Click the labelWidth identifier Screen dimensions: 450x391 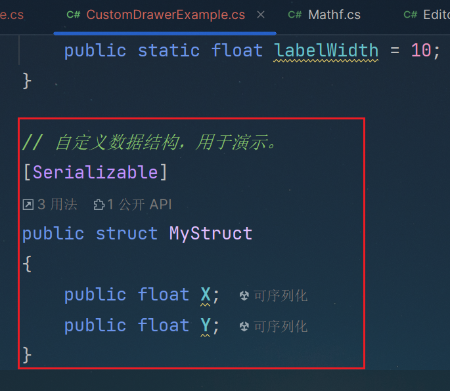(326, 51)
